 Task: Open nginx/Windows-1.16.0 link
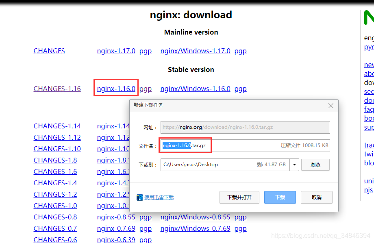click(196, 89)
